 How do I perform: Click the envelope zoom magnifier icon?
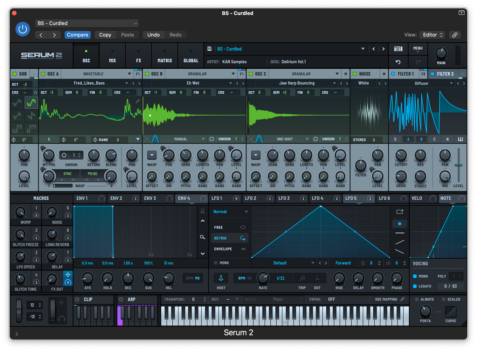tap(203, 237)
